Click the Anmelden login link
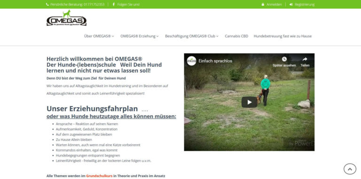 pyautogui.click(x=274, y=4)
